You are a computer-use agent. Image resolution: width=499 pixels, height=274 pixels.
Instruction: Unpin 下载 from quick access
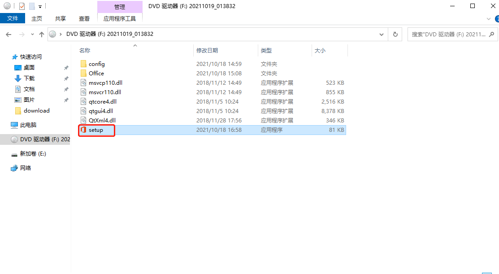coord(66,78)
